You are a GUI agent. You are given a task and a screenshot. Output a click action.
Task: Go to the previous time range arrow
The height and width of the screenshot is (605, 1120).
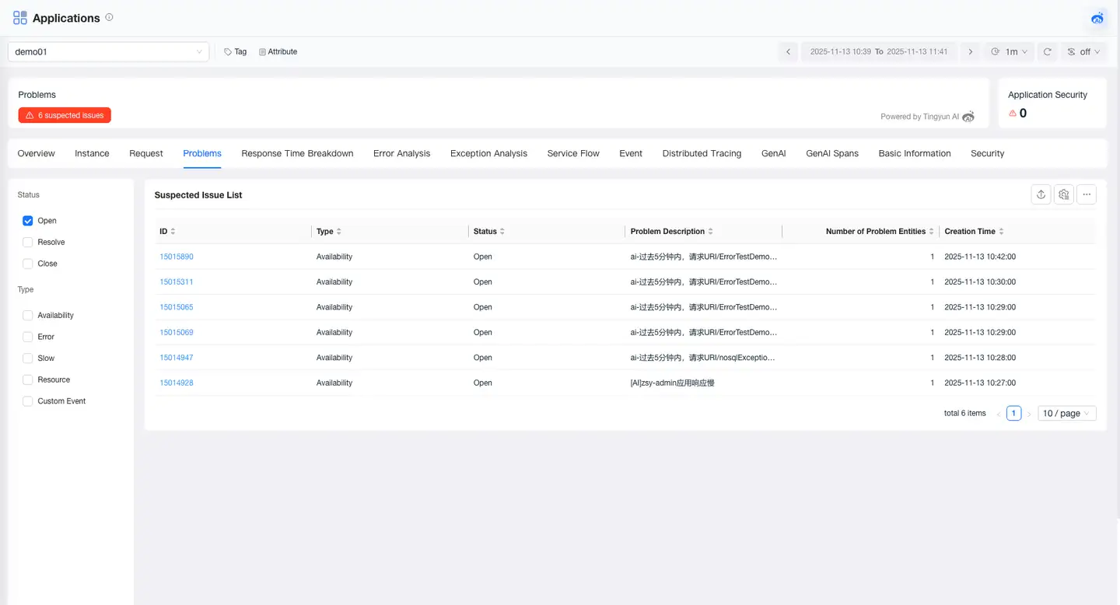coord(788,52)
